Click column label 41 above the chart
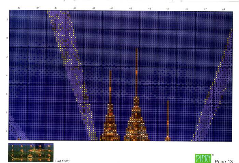Image resolution: width=239 pixels, height=163 pixels. point(94,8)
